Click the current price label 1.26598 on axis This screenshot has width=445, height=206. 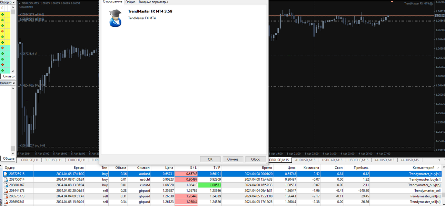tap(440, 15)
